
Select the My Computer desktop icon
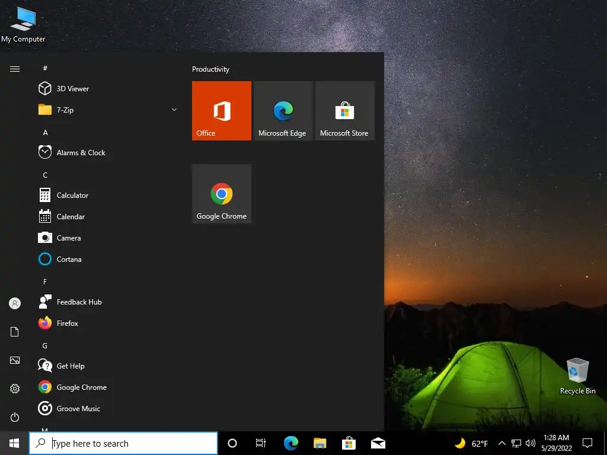coord(23,24)
